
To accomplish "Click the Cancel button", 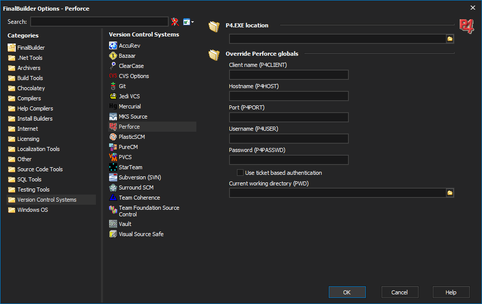I will point(400,292).
